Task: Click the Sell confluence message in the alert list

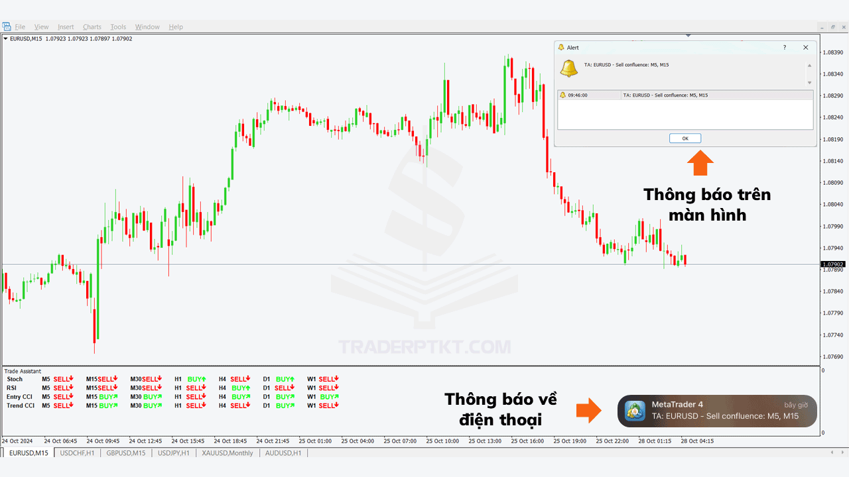Action: 665,95
